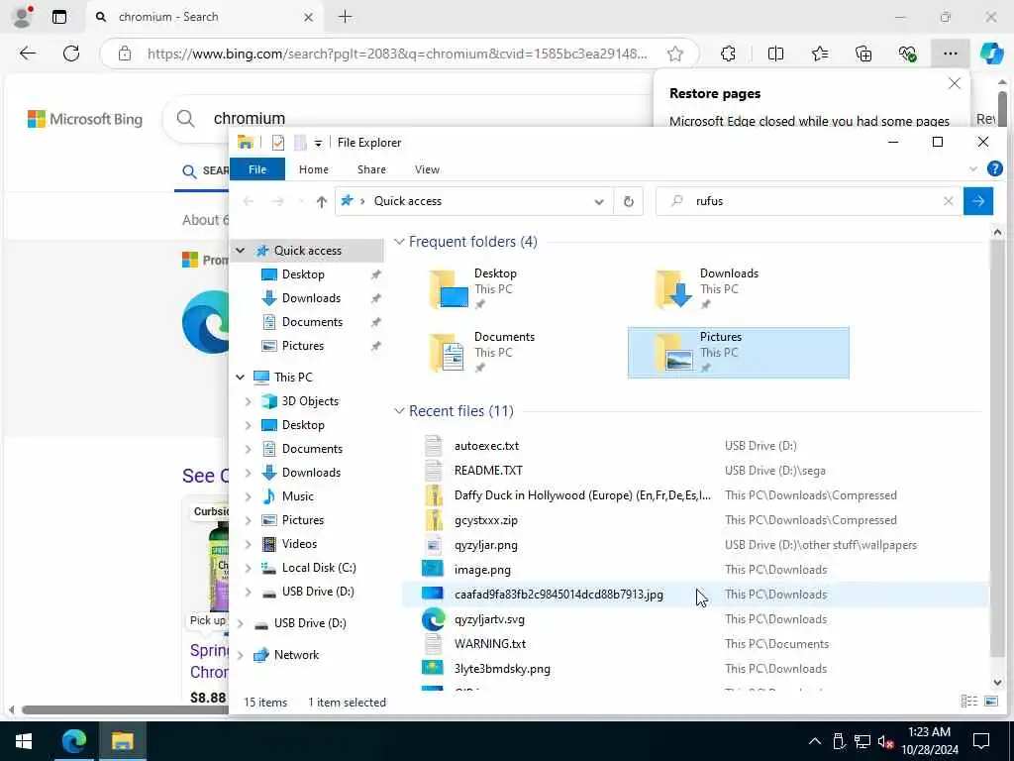Screen dimensions: 1014x761
Task: Open Edge Favorites star-list icon
Action: (x=820, y=54)
